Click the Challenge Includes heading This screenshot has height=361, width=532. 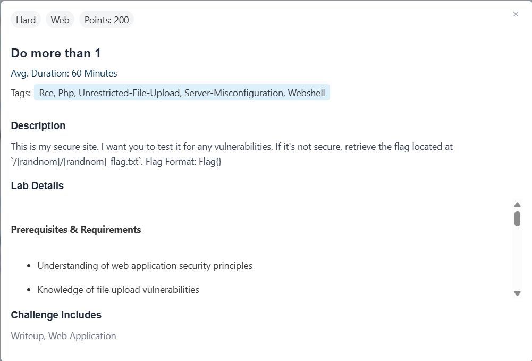[56, 315]
